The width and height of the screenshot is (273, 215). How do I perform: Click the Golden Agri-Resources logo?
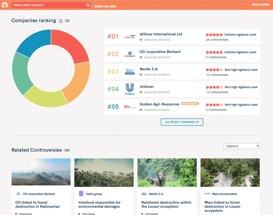[130, 107]
